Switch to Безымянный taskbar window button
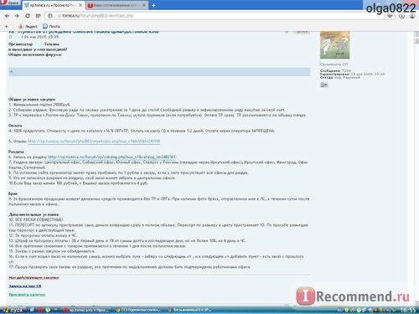419x314 pixels. pos(189,310)
